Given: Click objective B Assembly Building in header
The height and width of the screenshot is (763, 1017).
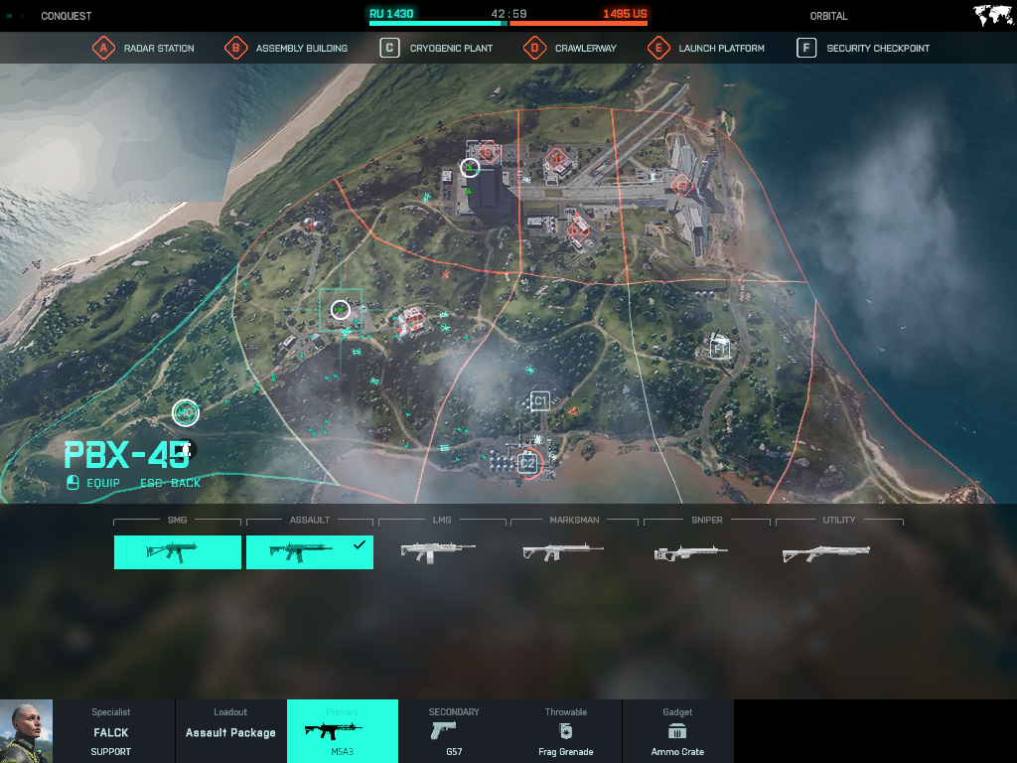Looking at the screenshot, I should (286, 48).
